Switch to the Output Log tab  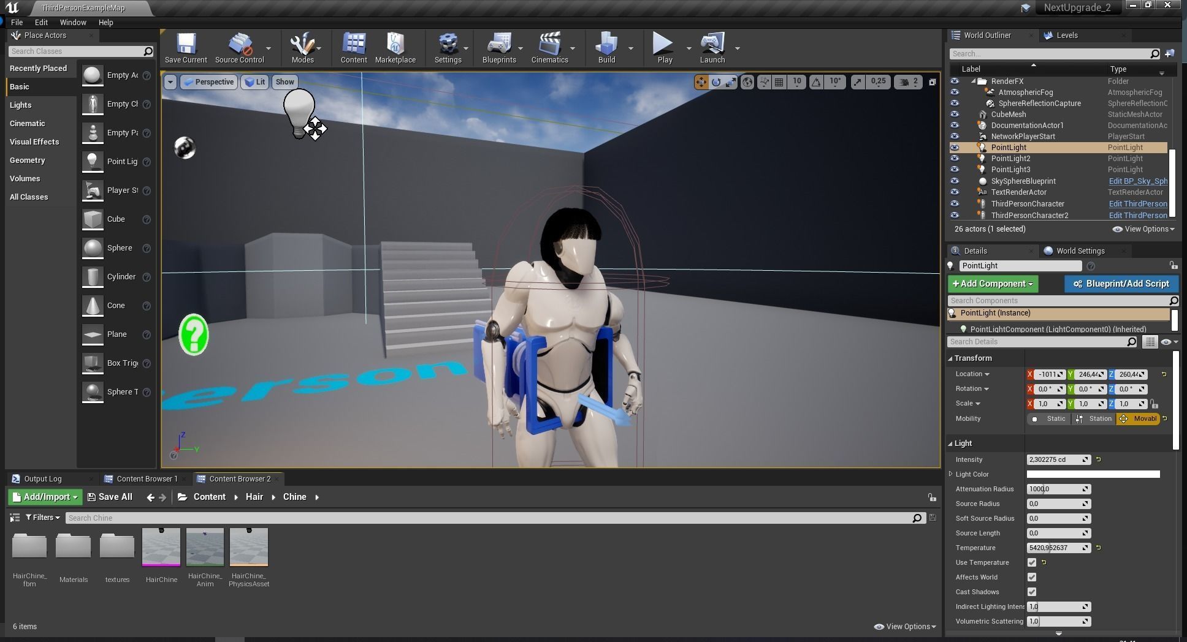click(x=43, y=479)
